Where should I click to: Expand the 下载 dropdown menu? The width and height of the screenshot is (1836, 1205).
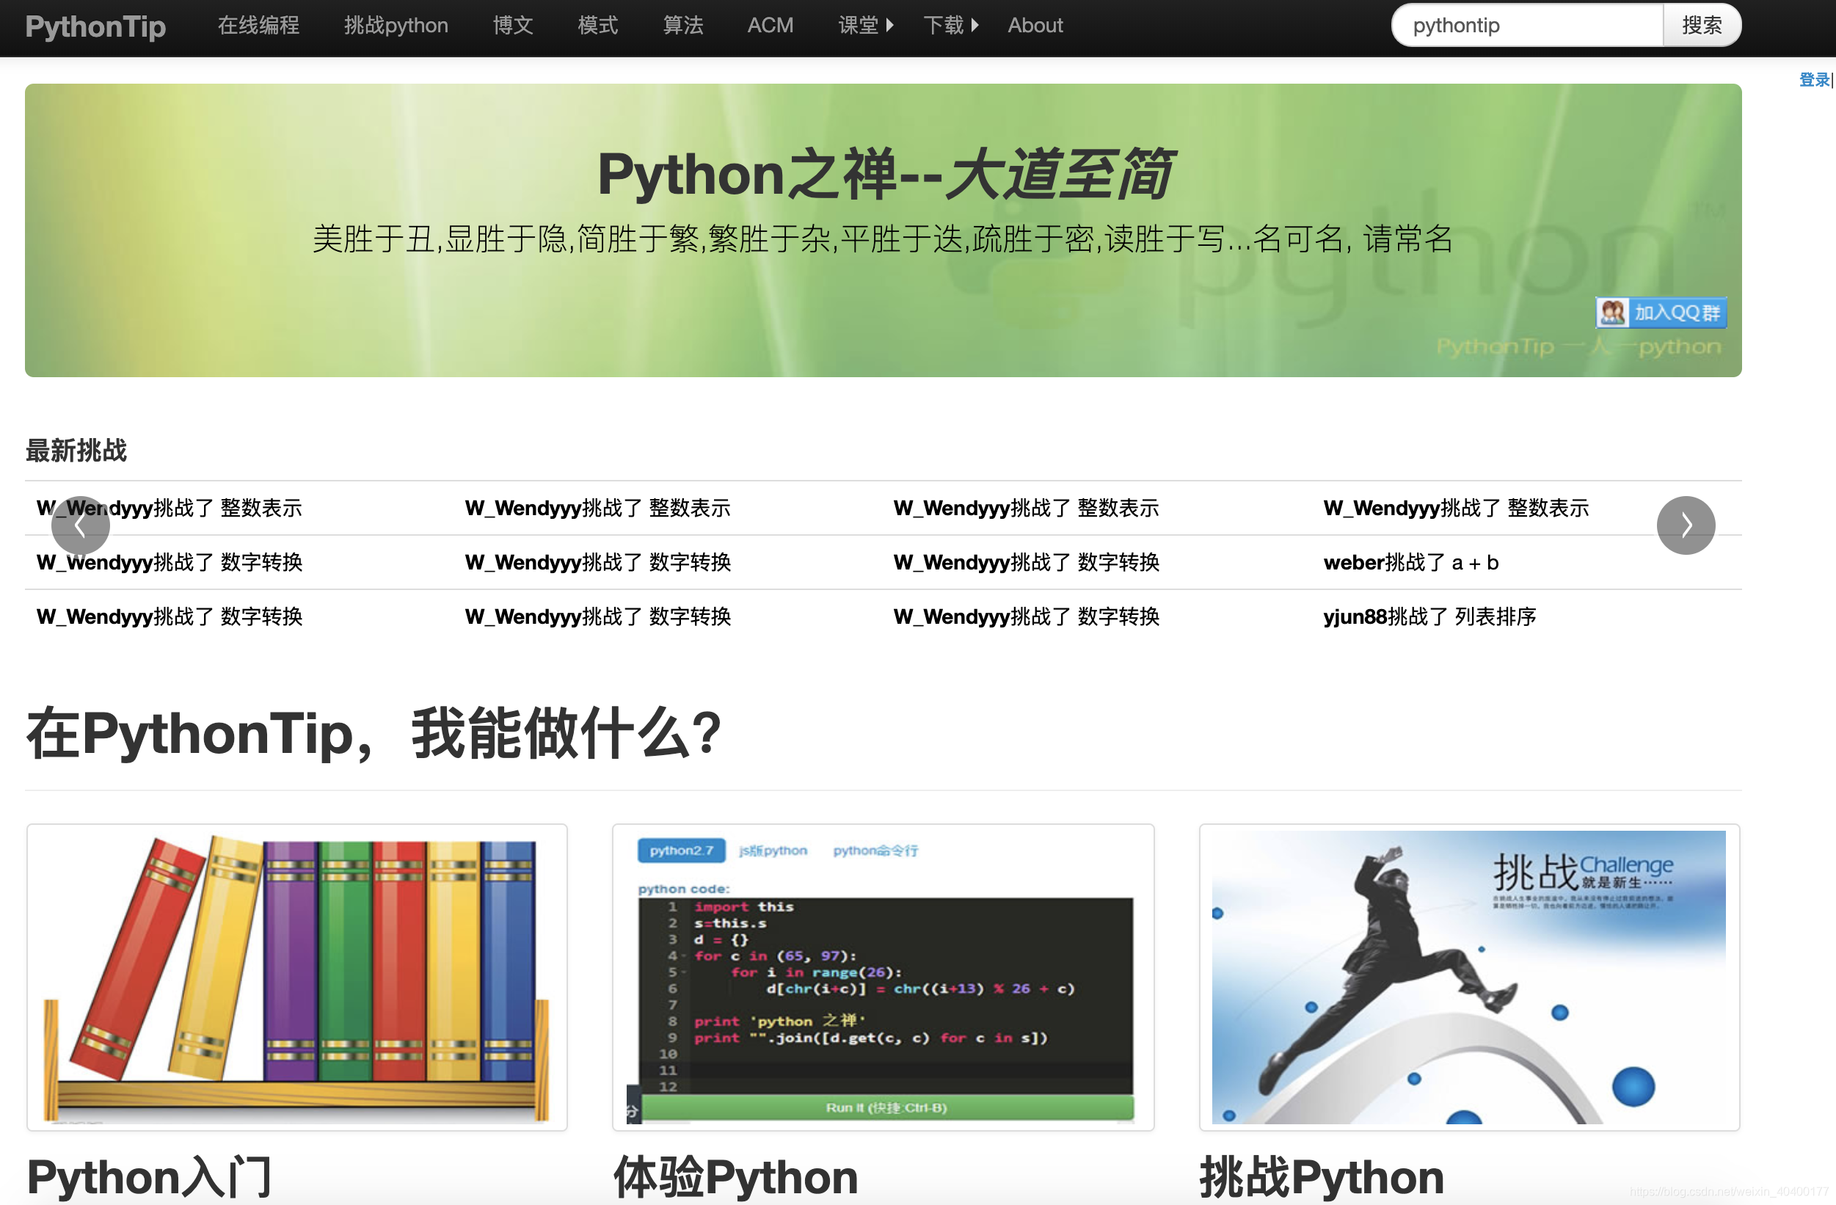pyautogui.click(x=950, y=26)
